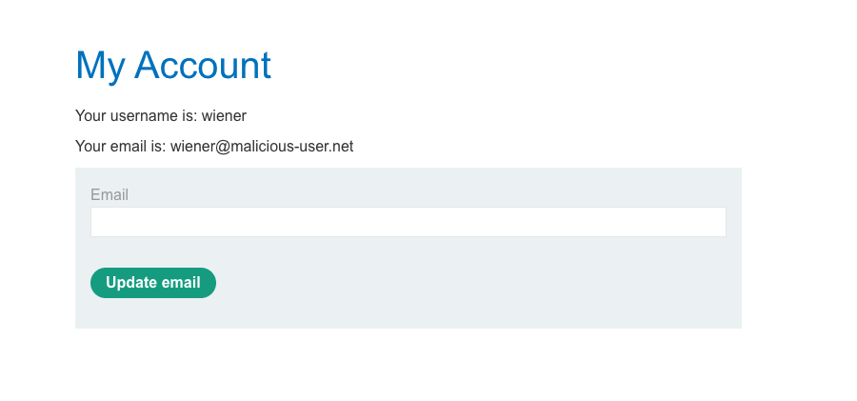Click the word "My" in the heading
Viewport: 857px width, 401px height.
[x=99, y=65]
